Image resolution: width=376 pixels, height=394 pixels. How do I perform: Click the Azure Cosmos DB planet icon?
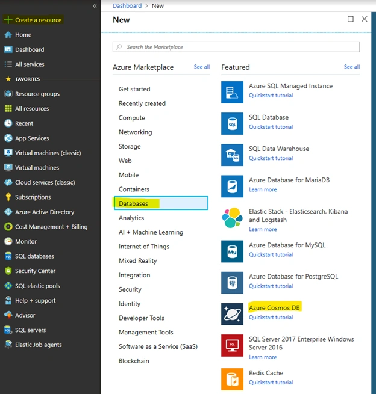point(232,314)
